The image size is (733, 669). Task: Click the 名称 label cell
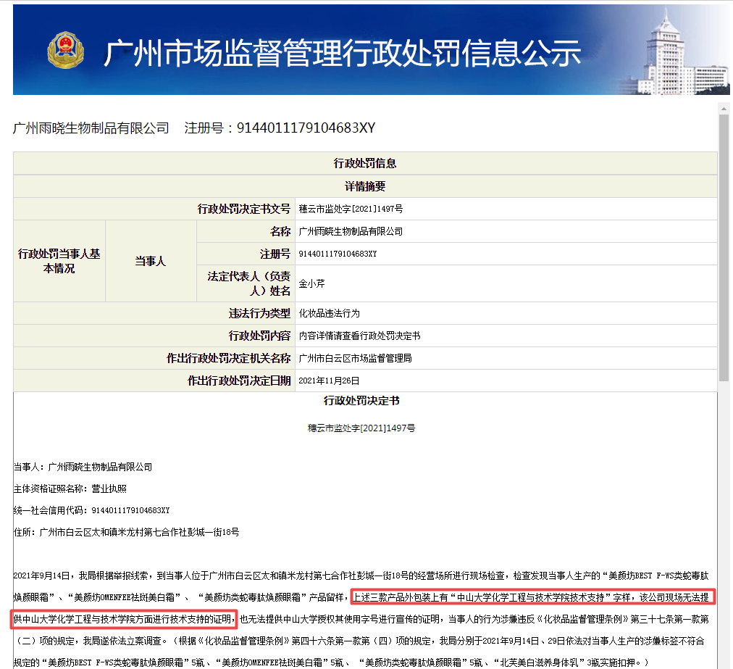pos(246,231)
